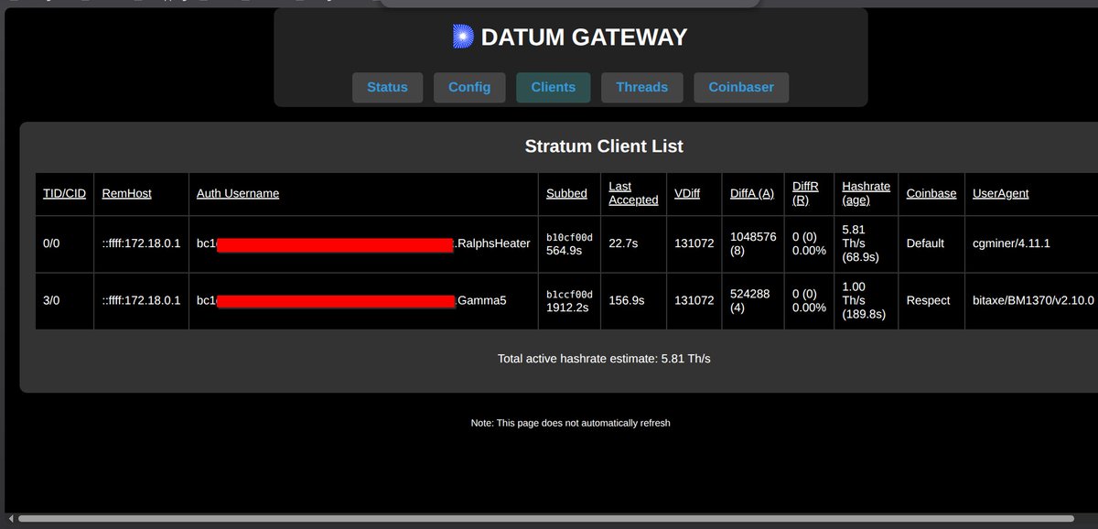Click the TID/CID column header

point(64,193)
